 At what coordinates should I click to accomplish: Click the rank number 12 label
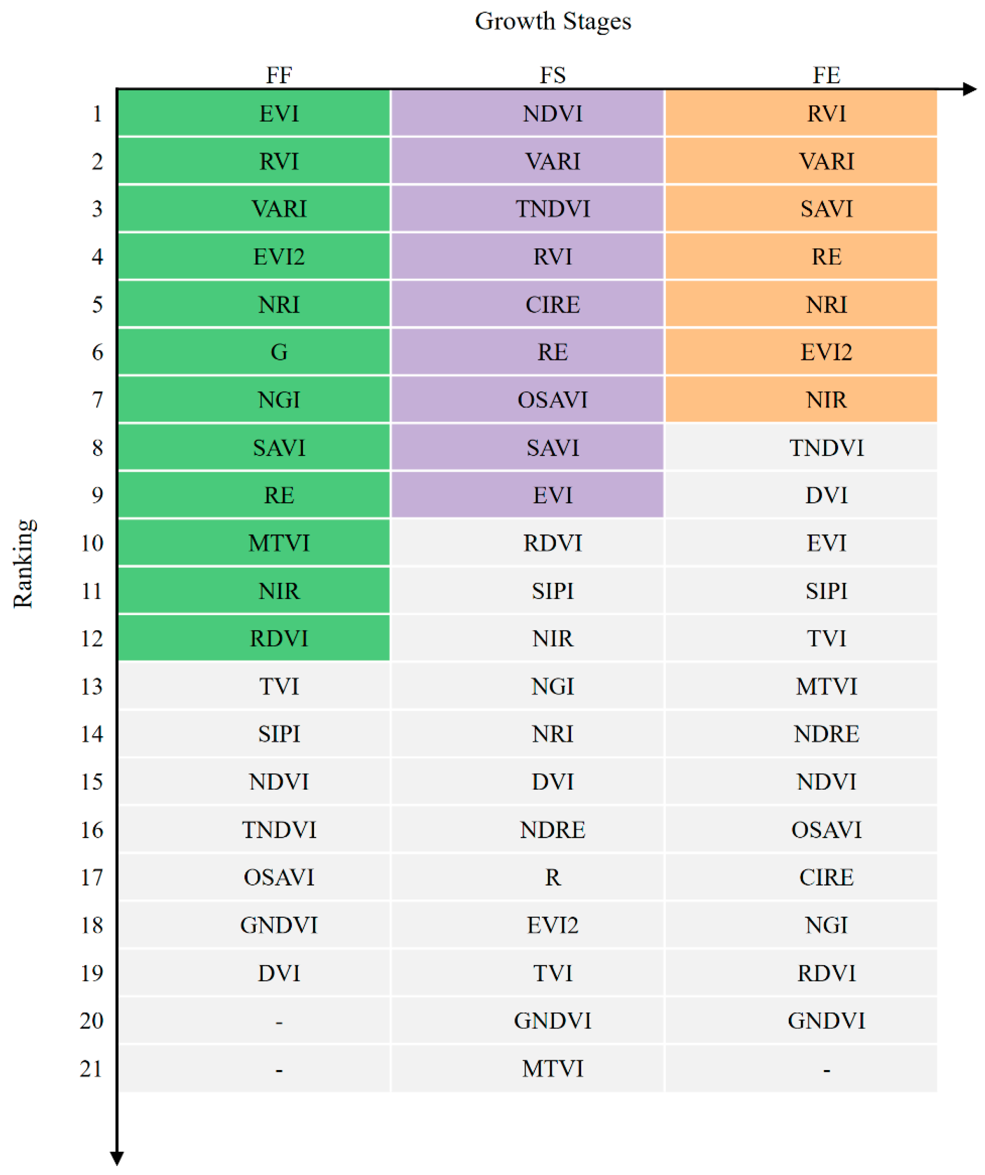coord(92,638)
